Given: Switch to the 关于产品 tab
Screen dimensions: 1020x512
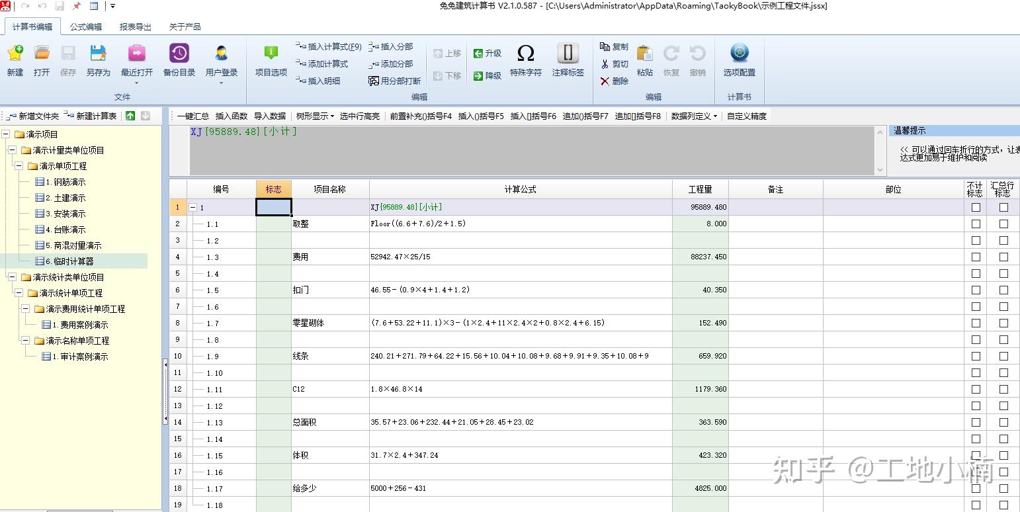Looking at the screenshot, I should pos(185,27).
